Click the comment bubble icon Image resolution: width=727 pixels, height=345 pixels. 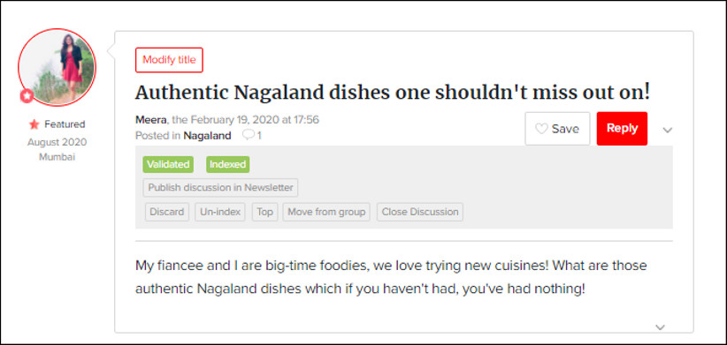click(x=249, y=136)
